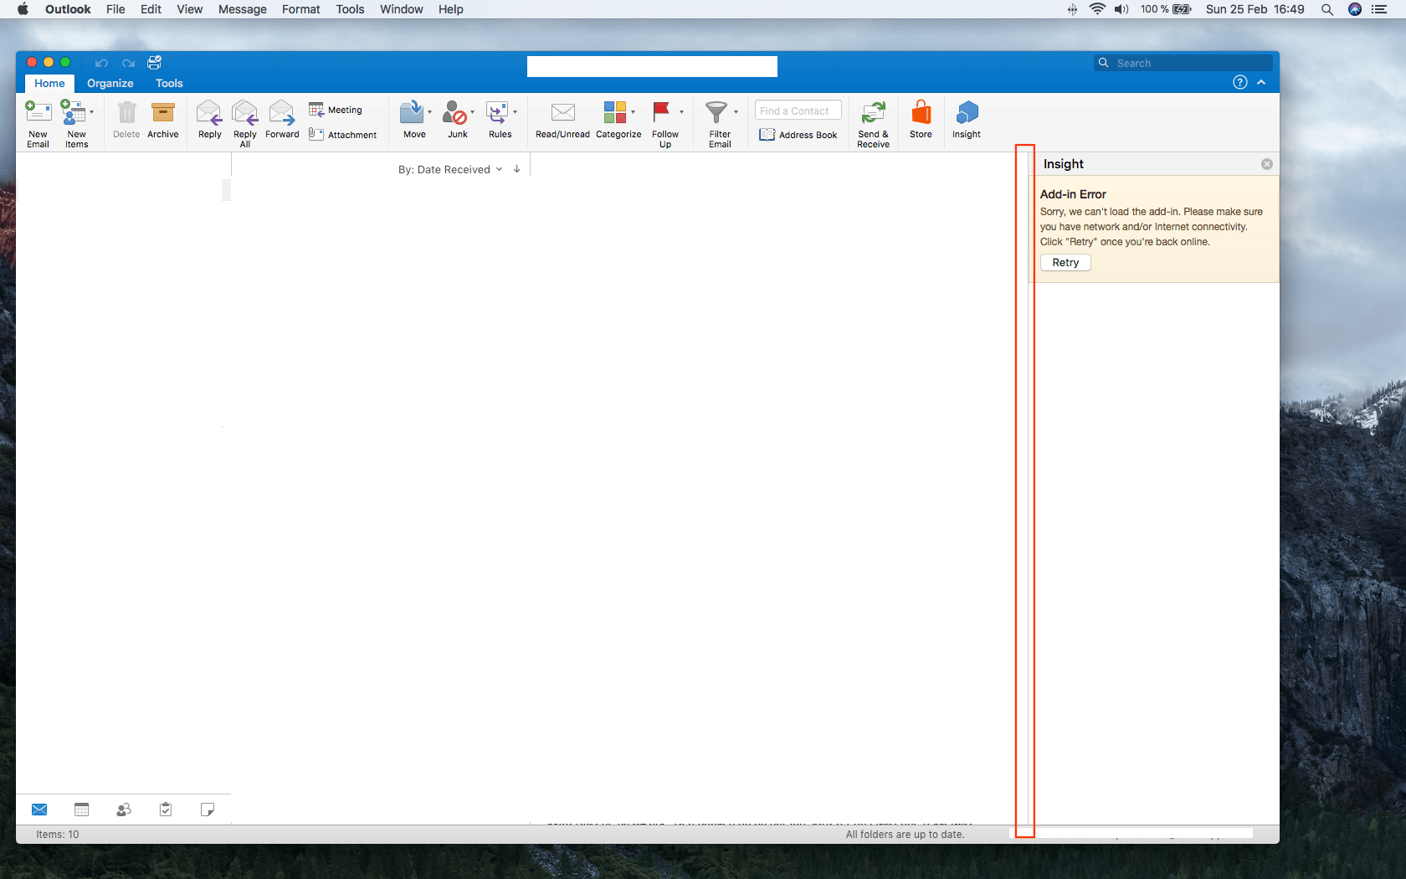The image size is (1406, 879).
Task: Expand the By: Date Received sort menu
Action: coord(500,168)
